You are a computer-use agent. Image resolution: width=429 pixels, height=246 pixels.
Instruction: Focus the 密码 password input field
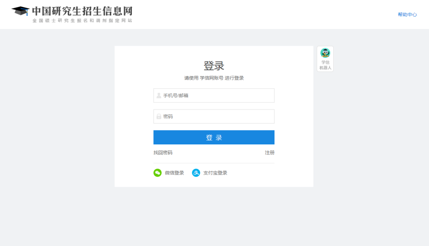click(x=216, y=117)
